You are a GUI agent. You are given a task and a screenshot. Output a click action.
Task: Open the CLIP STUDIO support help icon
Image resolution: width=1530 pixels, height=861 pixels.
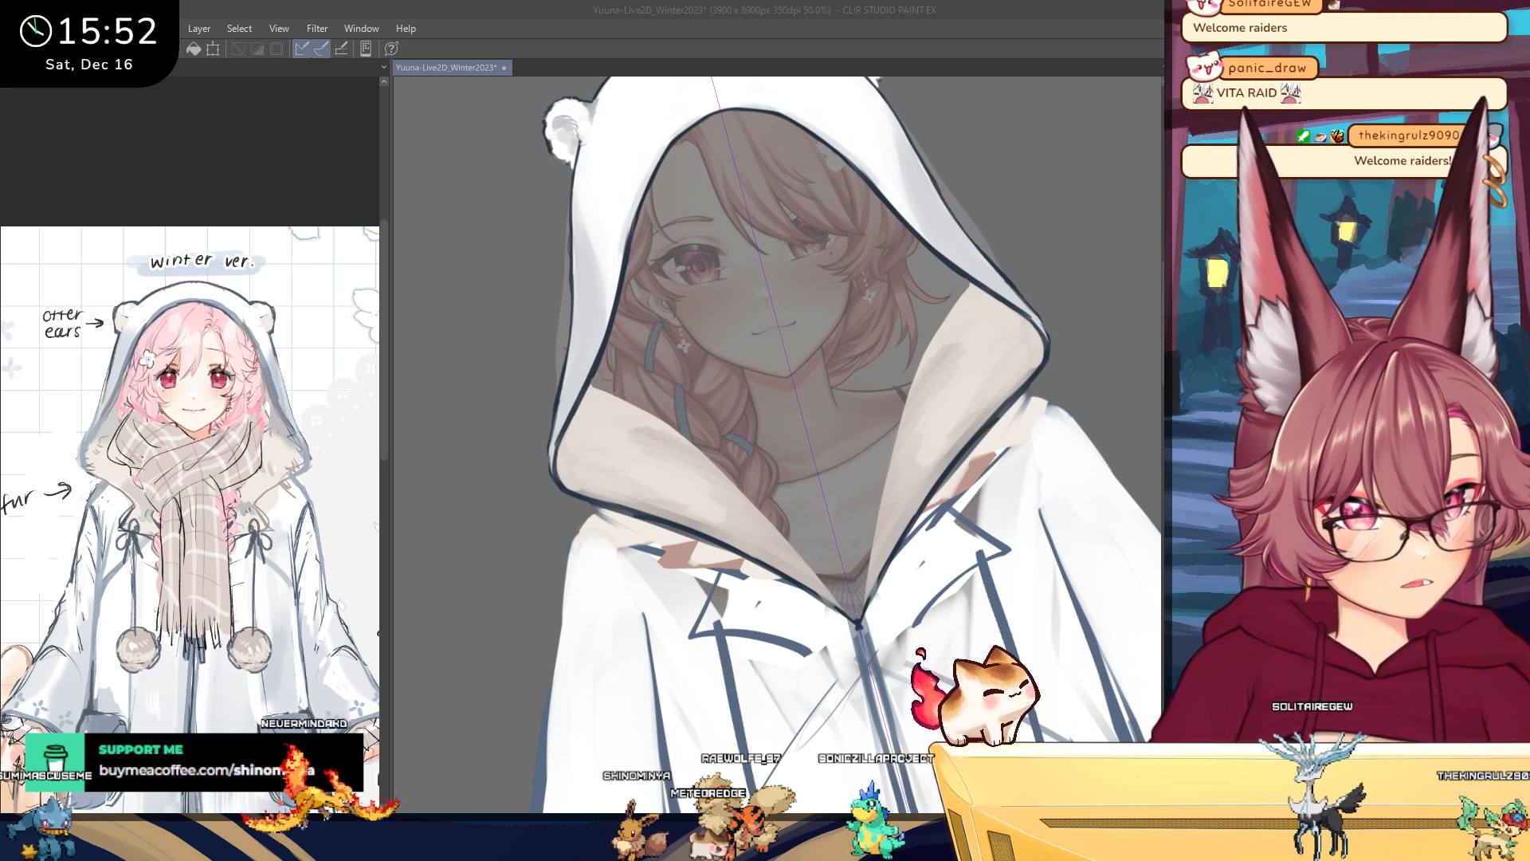click(x=391, y=49)
